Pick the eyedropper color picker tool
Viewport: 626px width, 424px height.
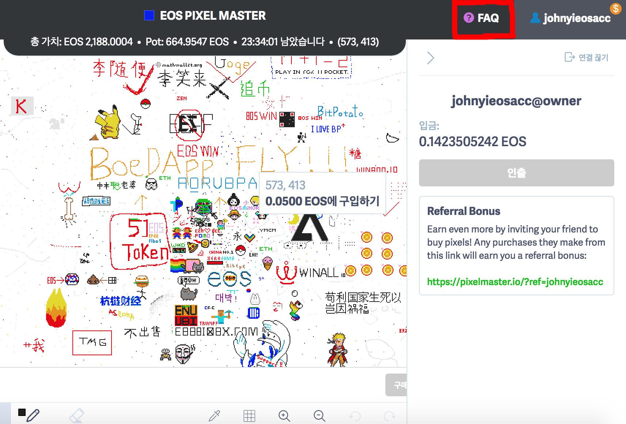coord(214,416)
